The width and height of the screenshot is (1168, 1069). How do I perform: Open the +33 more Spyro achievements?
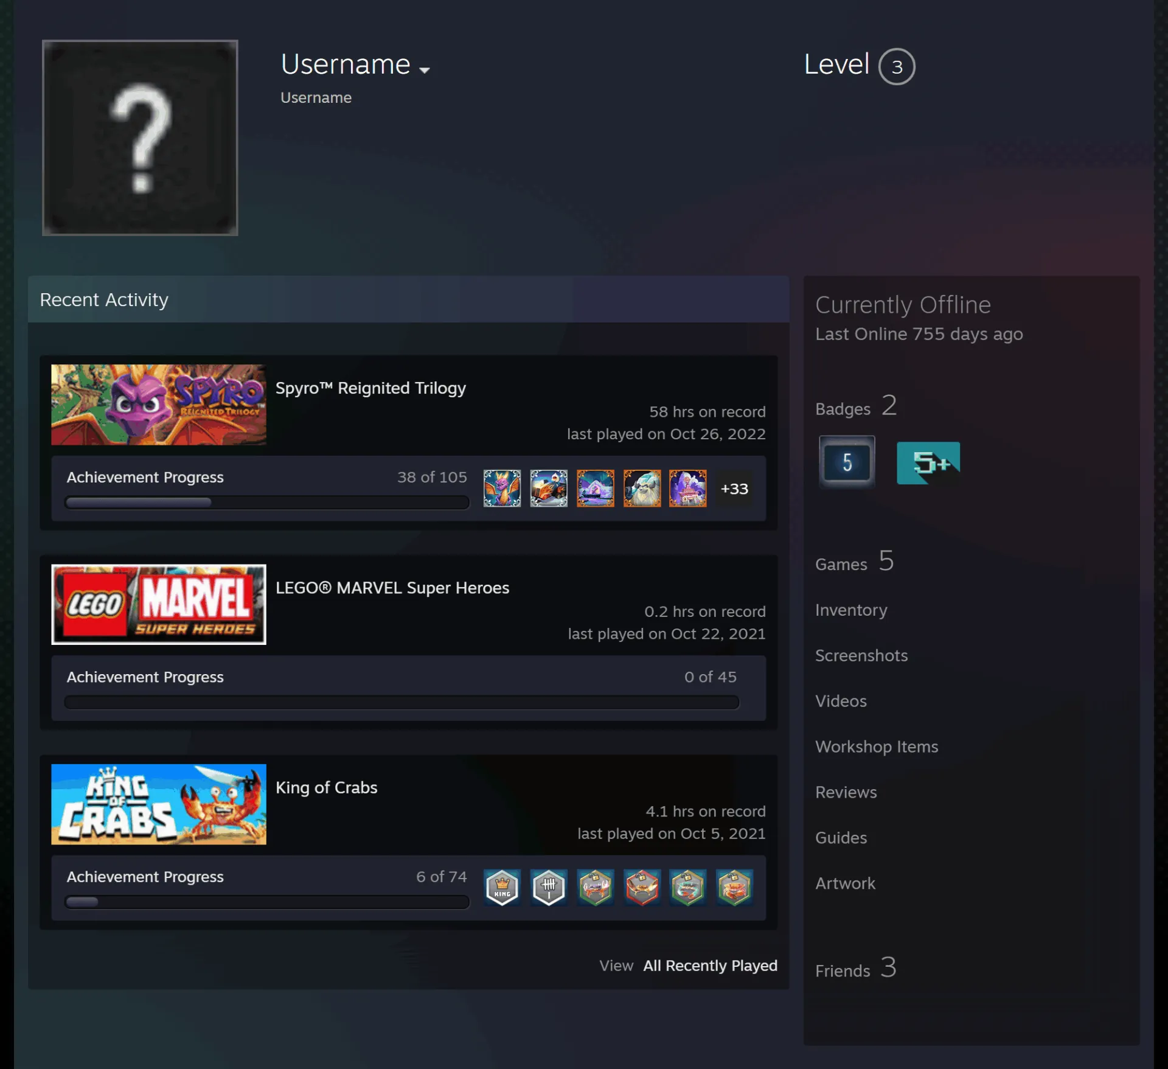click(734, 489)
